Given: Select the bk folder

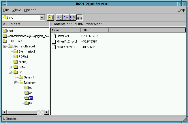Looking at the screenshot, I should coord(29,103).
